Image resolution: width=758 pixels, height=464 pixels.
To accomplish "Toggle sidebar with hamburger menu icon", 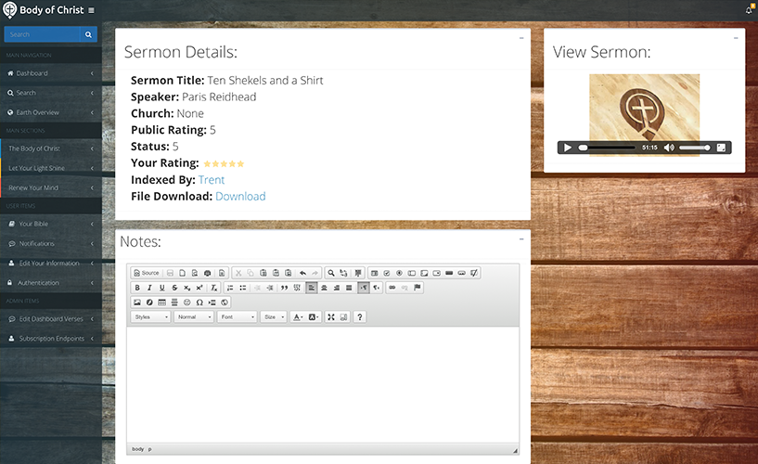I will pos(91,10).
